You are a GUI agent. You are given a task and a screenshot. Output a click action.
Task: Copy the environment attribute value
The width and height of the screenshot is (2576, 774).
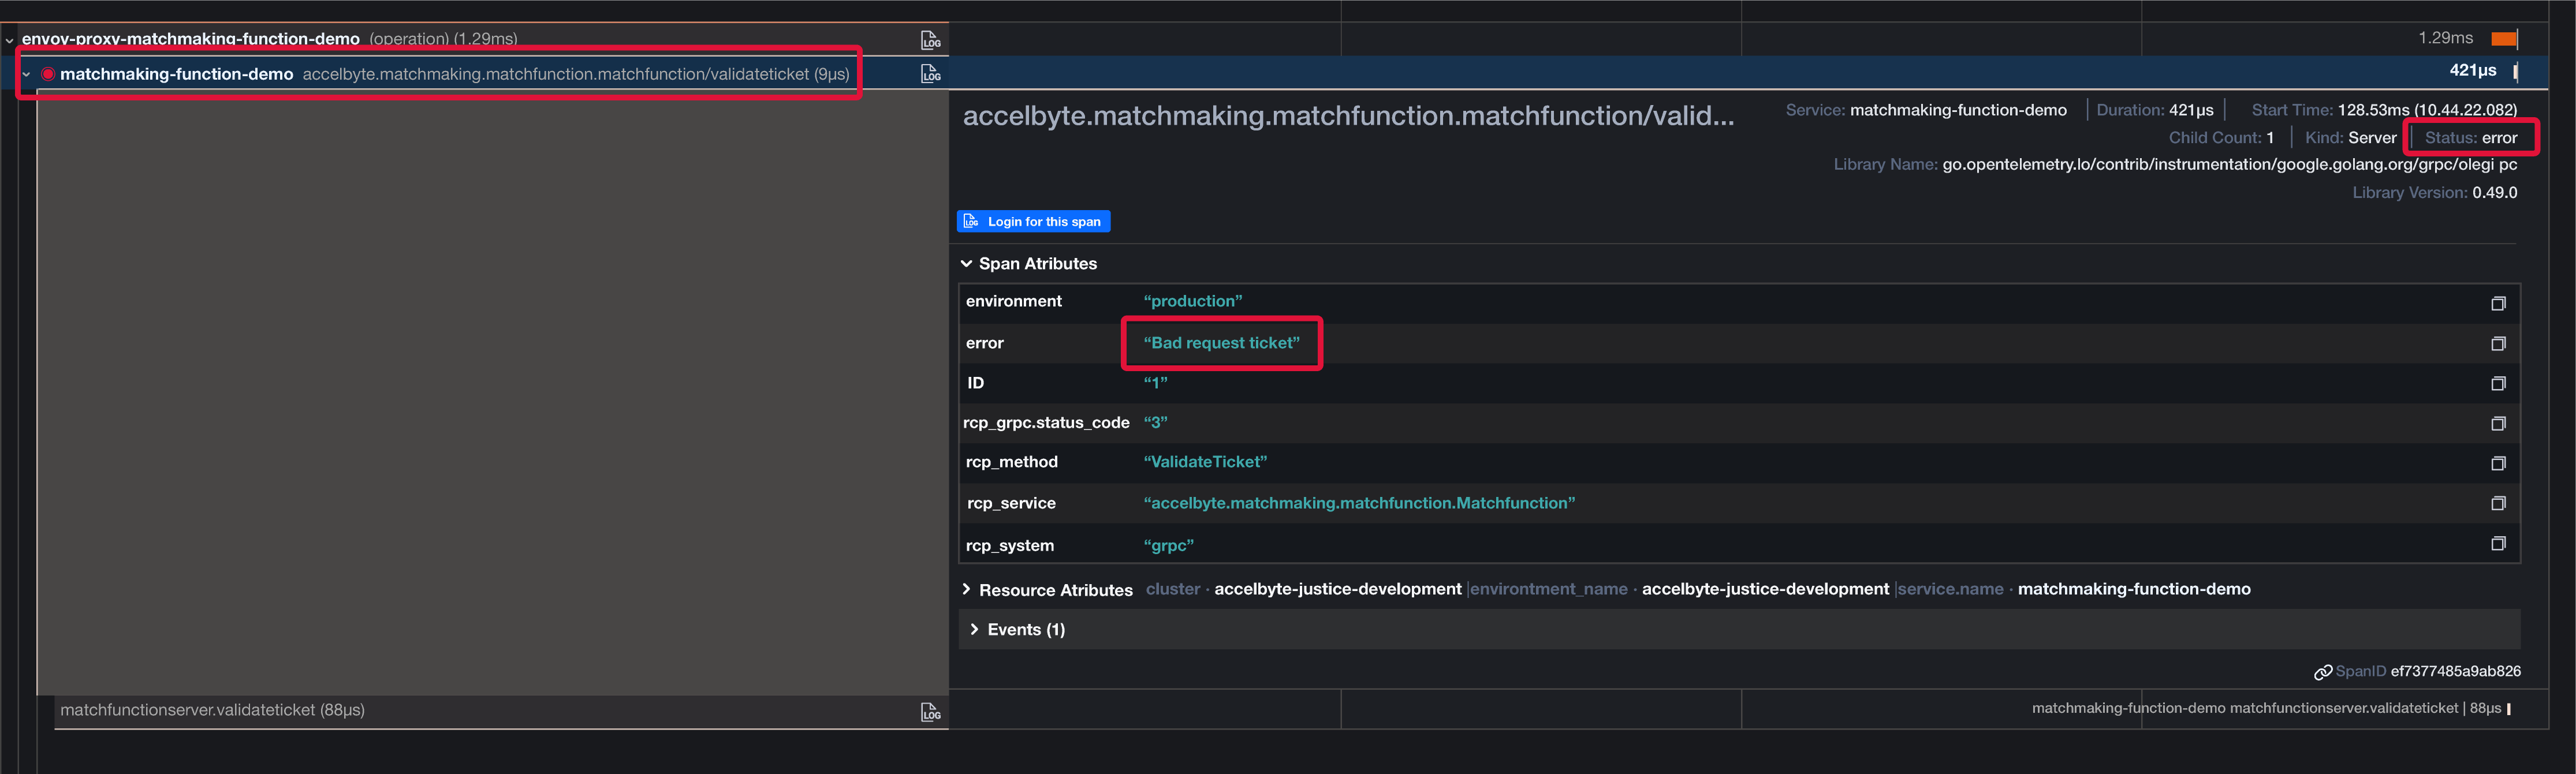click(2497, 303)
